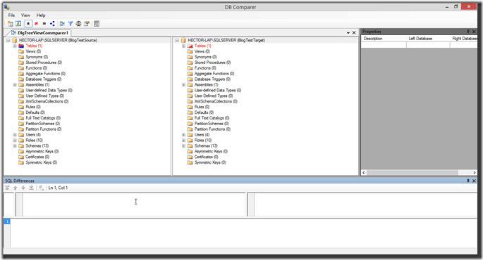Click the Synonyms folder icon in left tree
The image size is (483, 260).
[x=21, y=57]
